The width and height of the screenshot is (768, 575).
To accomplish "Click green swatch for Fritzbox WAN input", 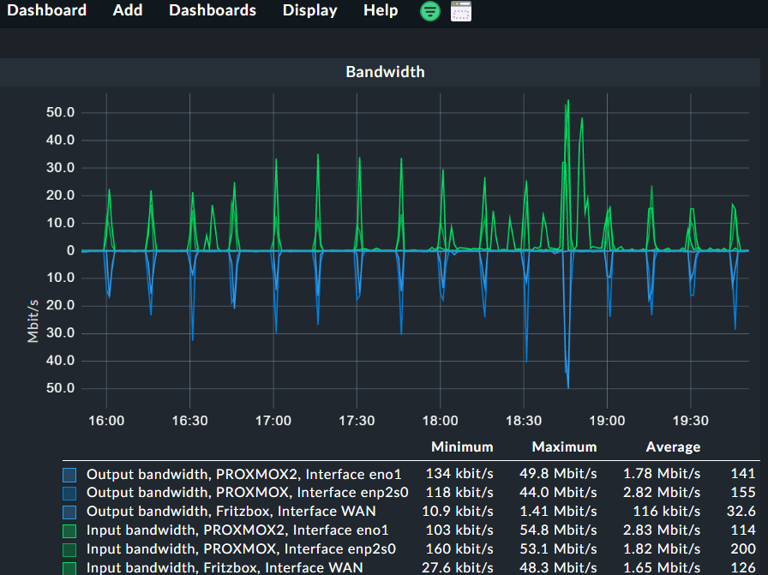I will point(70,567).
